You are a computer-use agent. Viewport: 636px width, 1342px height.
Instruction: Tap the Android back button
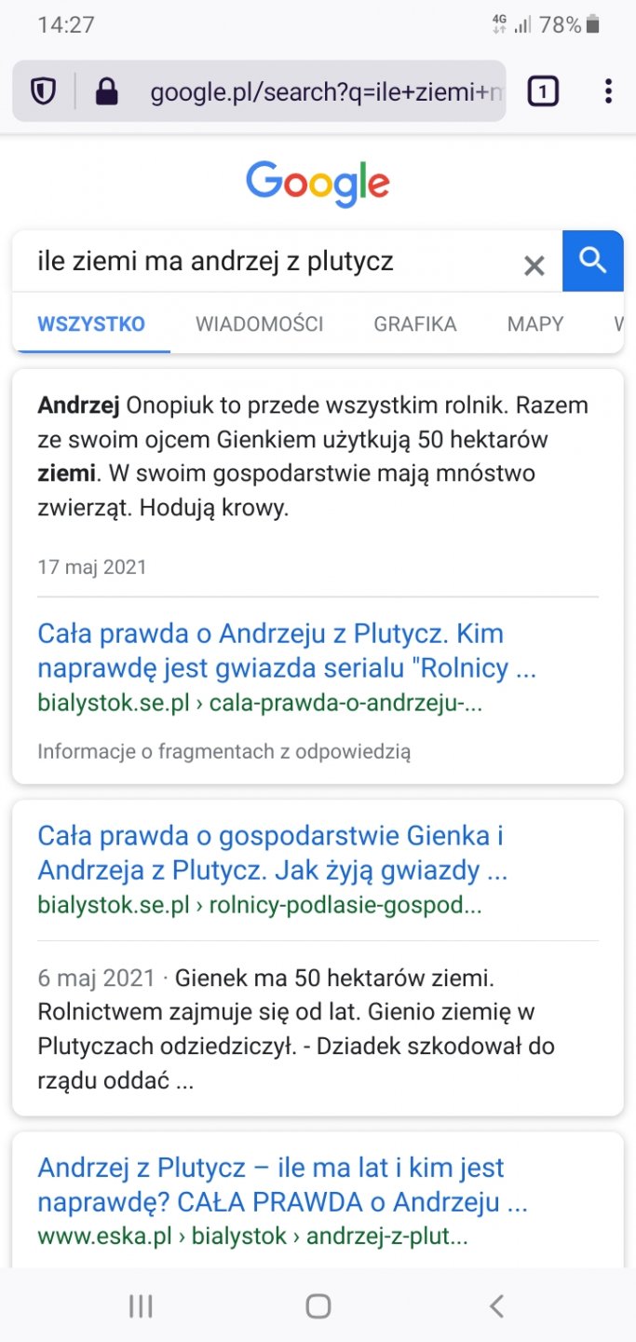(496, 1307)
